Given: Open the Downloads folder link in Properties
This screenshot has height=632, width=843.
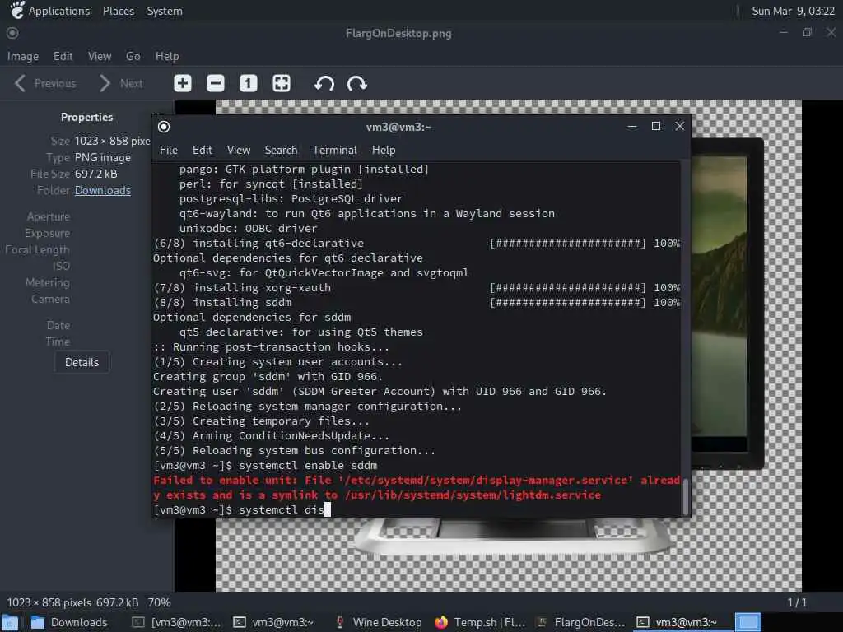Looking at the screenshot, I should click(103, 190).
